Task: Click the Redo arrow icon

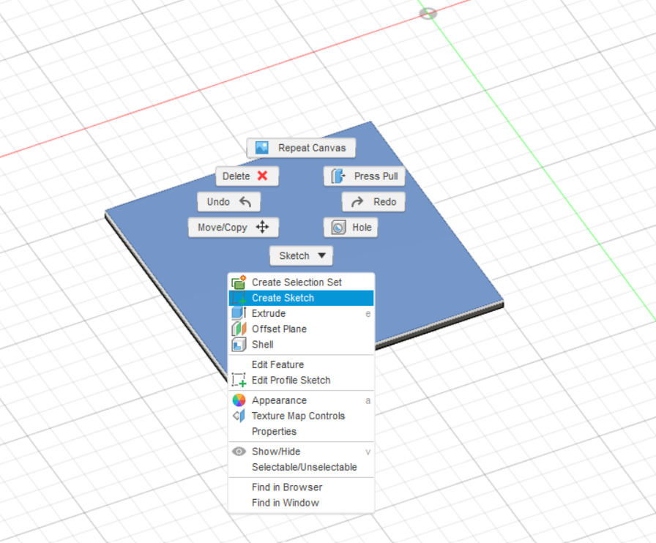Action: [357, 202]
